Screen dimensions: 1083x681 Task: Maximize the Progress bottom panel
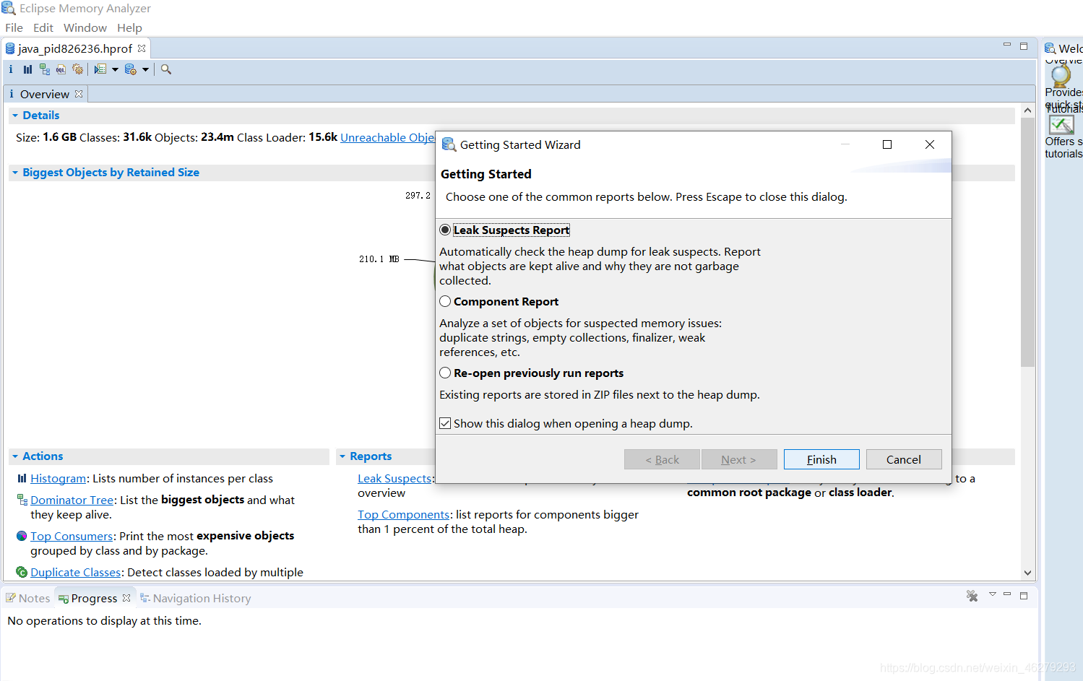[x=1024, y=595]
